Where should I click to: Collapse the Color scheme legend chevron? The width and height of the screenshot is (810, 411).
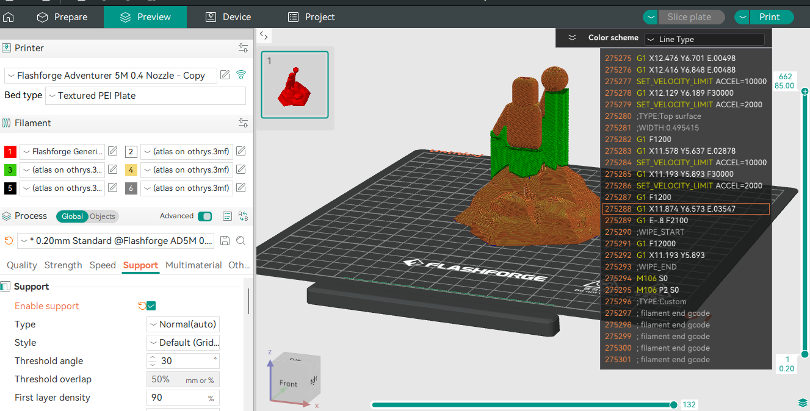572,38
